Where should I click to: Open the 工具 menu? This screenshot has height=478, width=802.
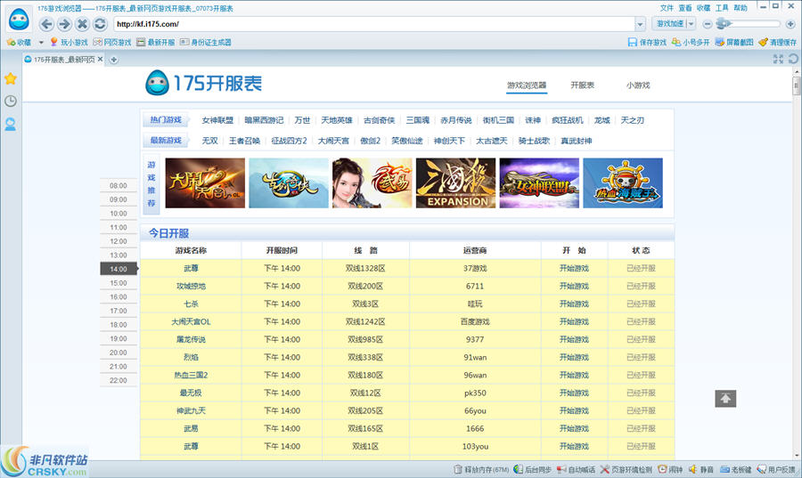pyautogui.click(x=722, y=7)
